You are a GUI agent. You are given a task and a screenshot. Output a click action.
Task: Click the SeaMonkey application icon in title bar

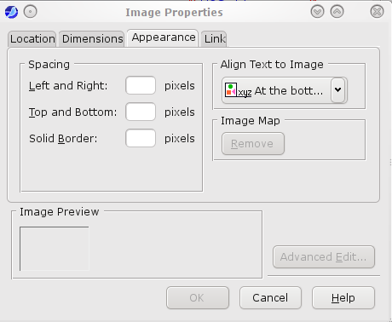click(11, 12)
